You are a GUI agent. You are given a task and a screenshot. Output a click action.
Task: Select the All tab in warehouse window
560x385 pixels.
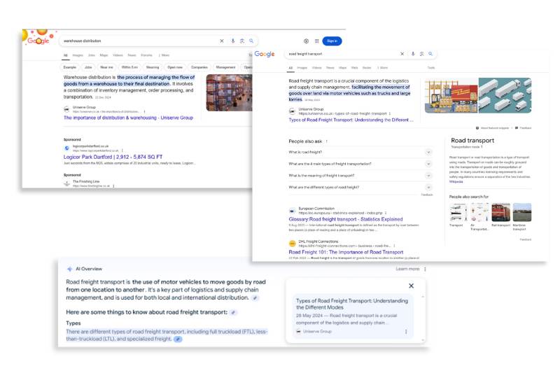click(x=65, y=55)
